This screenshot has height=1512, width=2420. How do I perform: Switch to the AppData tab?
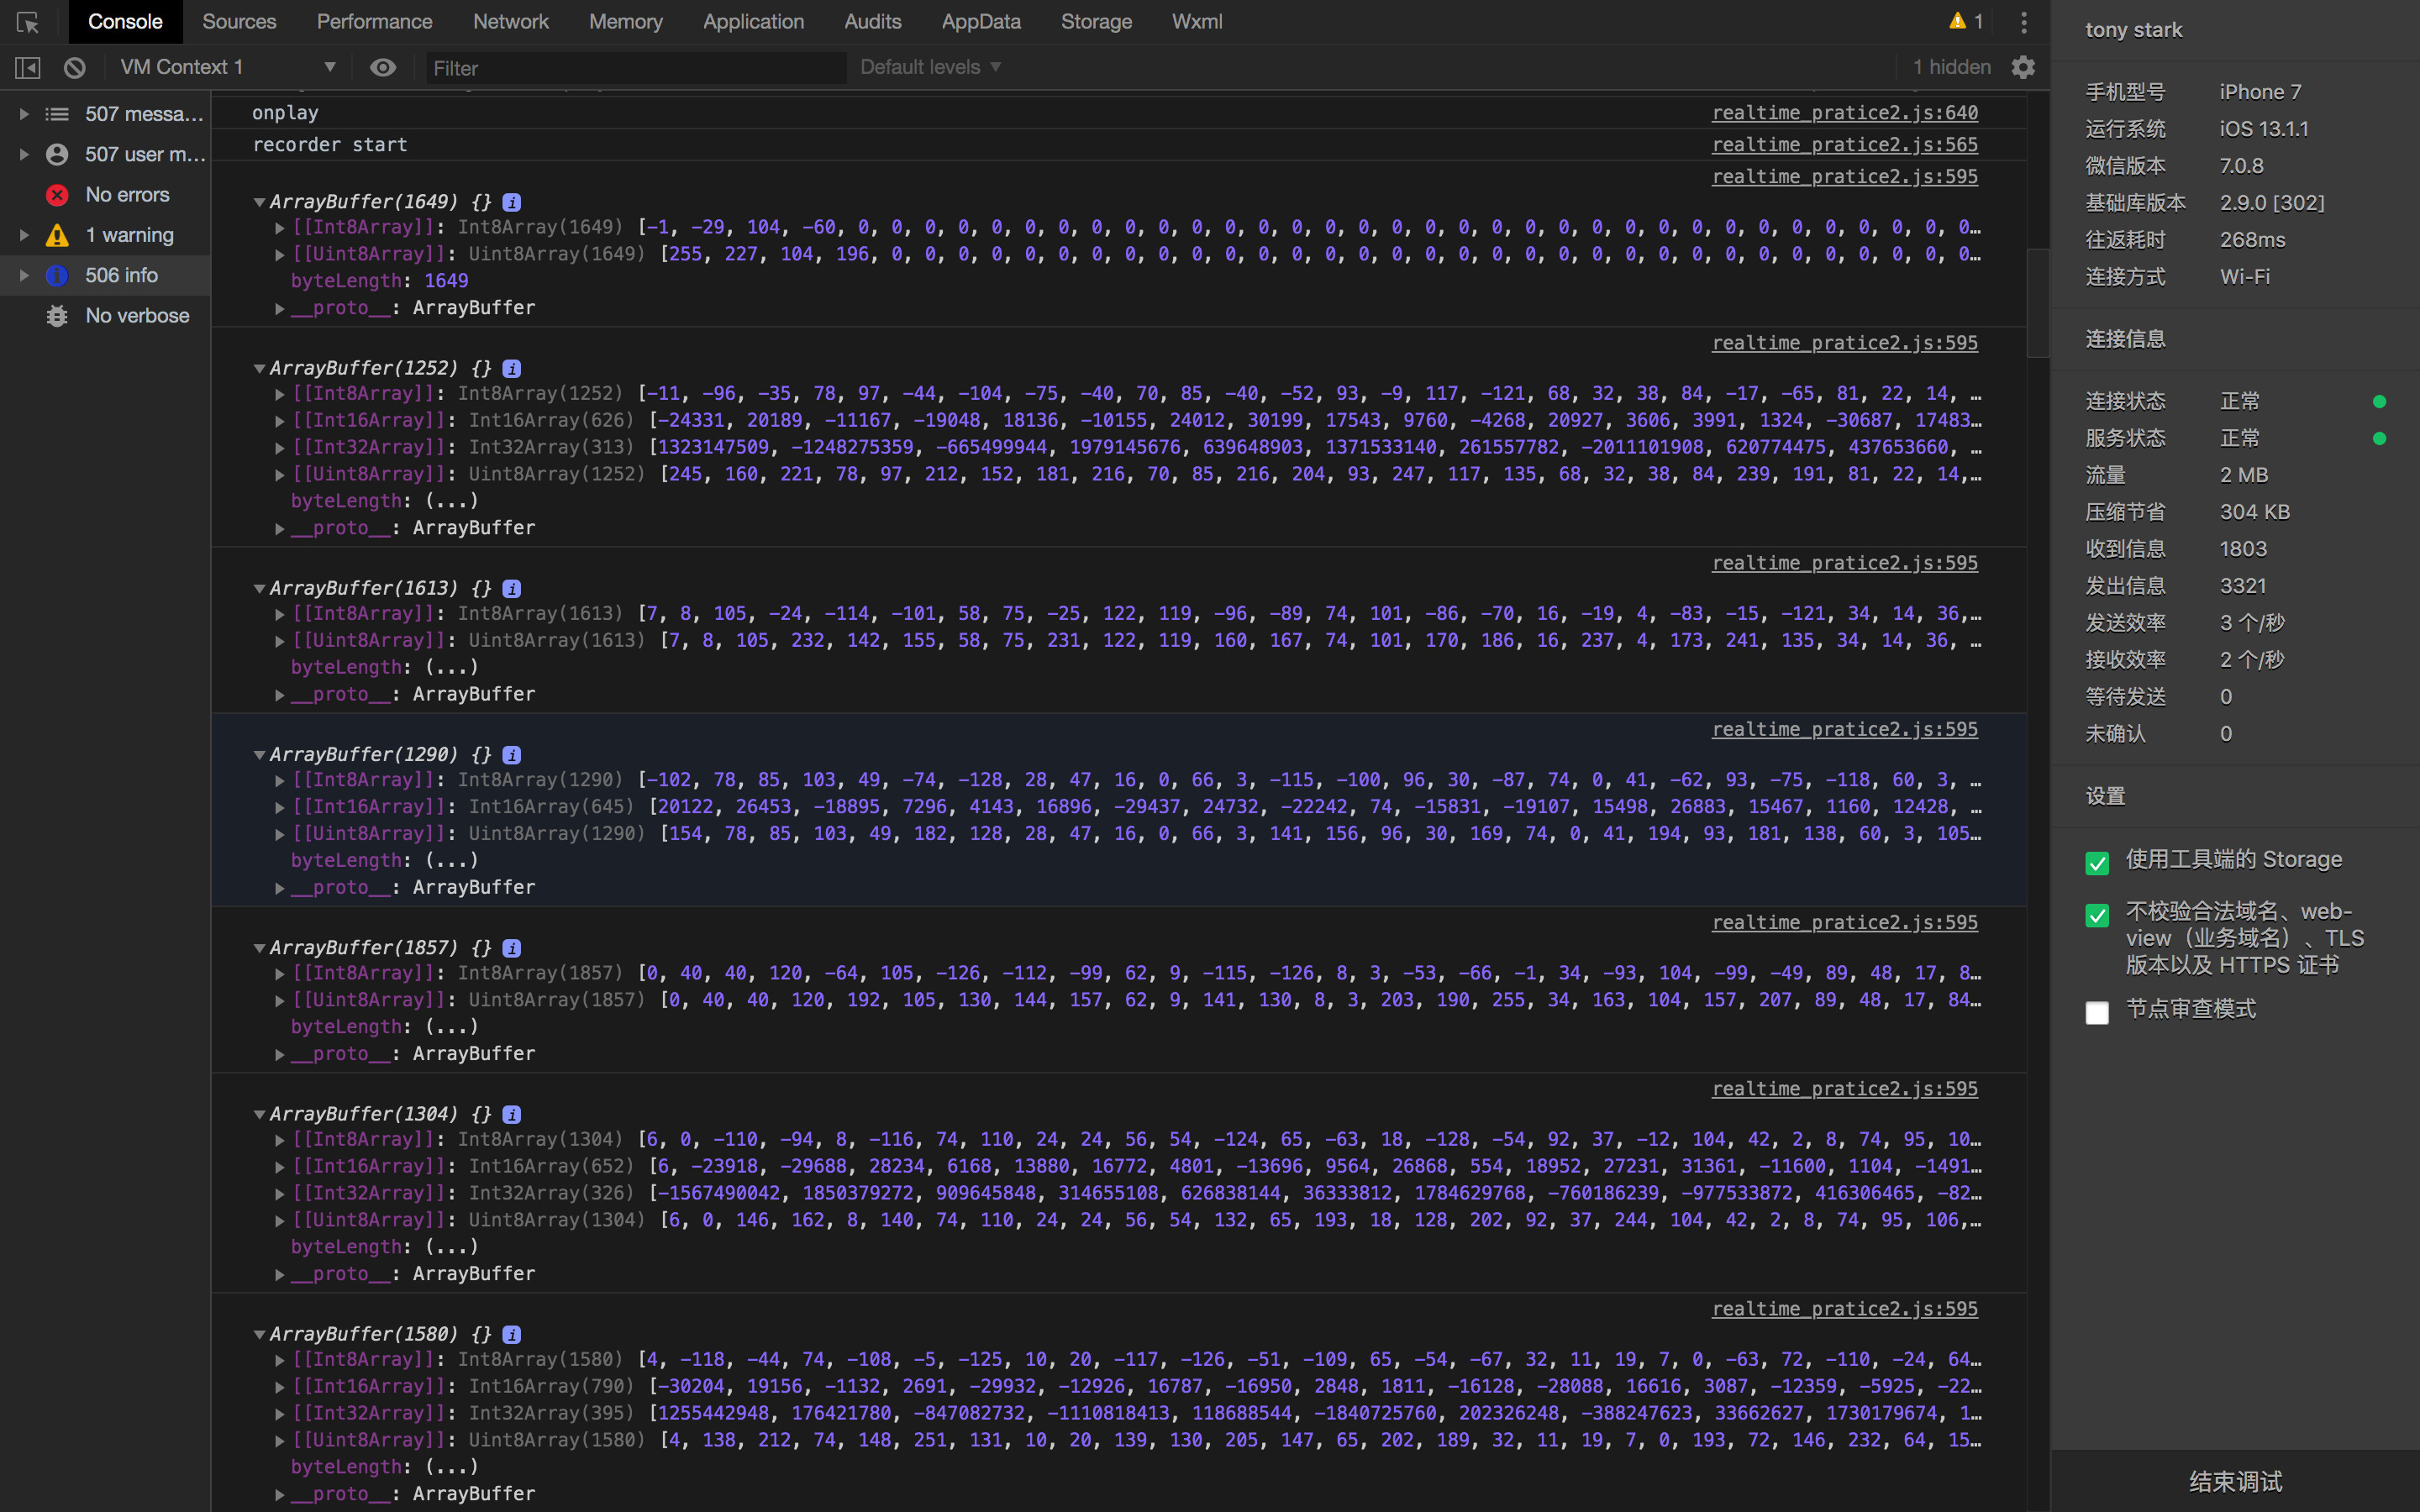pos(981,21)
